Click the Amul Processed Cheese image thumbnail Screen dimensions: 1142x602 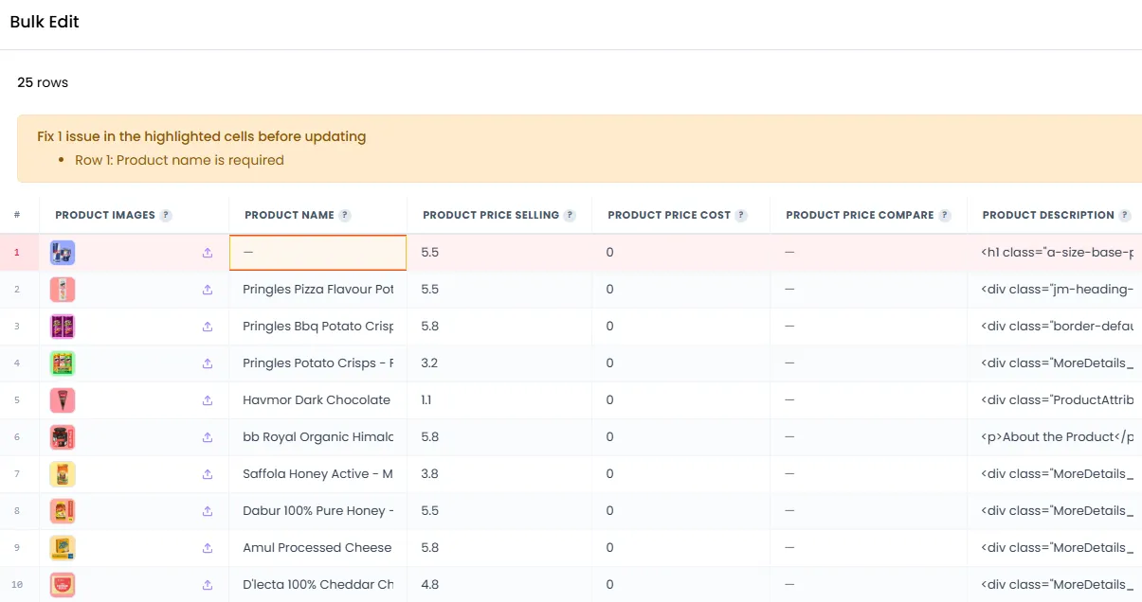click(x=63, y=548)
